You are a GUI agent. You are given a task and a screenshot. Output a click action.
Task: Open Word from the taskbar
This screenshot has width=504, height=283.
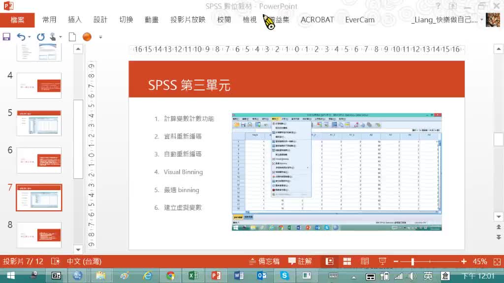[239, 276]
